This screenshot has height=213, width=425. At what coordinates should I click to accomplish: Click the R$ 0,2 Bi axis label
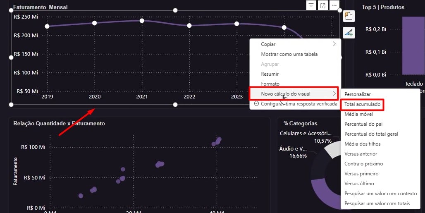coord(376,29)
